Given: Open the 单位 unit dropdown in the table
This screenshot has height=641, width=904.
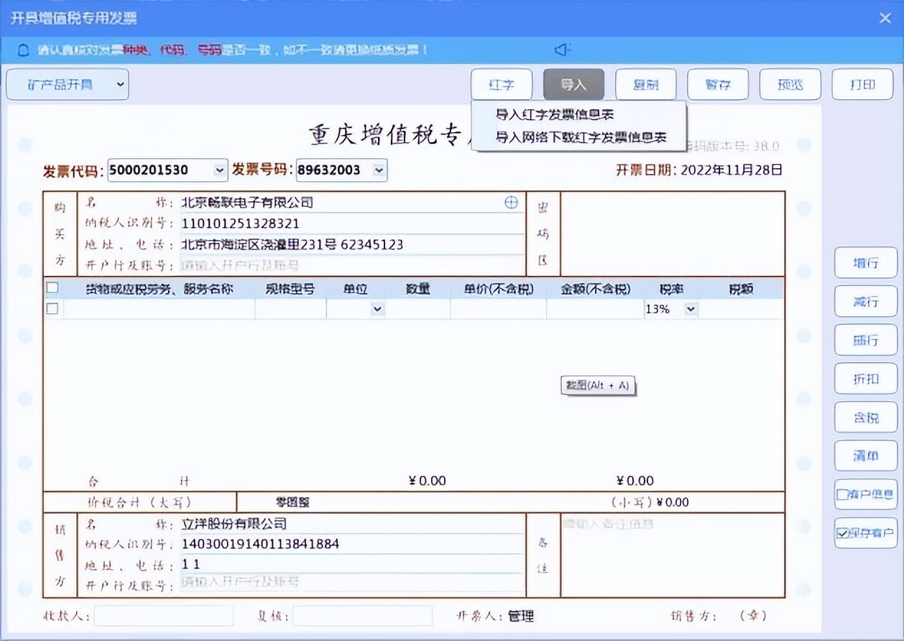Looking at the screenshot, I should click(x=377, y=308).
